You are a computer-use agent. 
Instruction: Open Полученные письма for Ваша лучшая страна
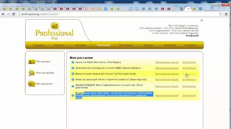click(167, 74)
